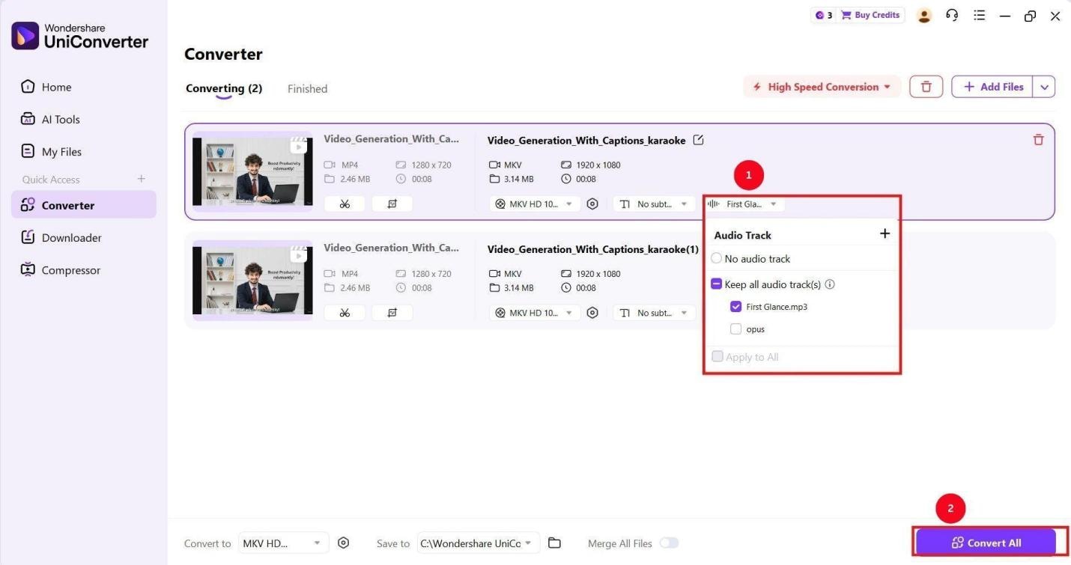Viewport: 1071px width, 565px height.
Task: Open the Compressor from the sidebar
Action: [70, 269]
